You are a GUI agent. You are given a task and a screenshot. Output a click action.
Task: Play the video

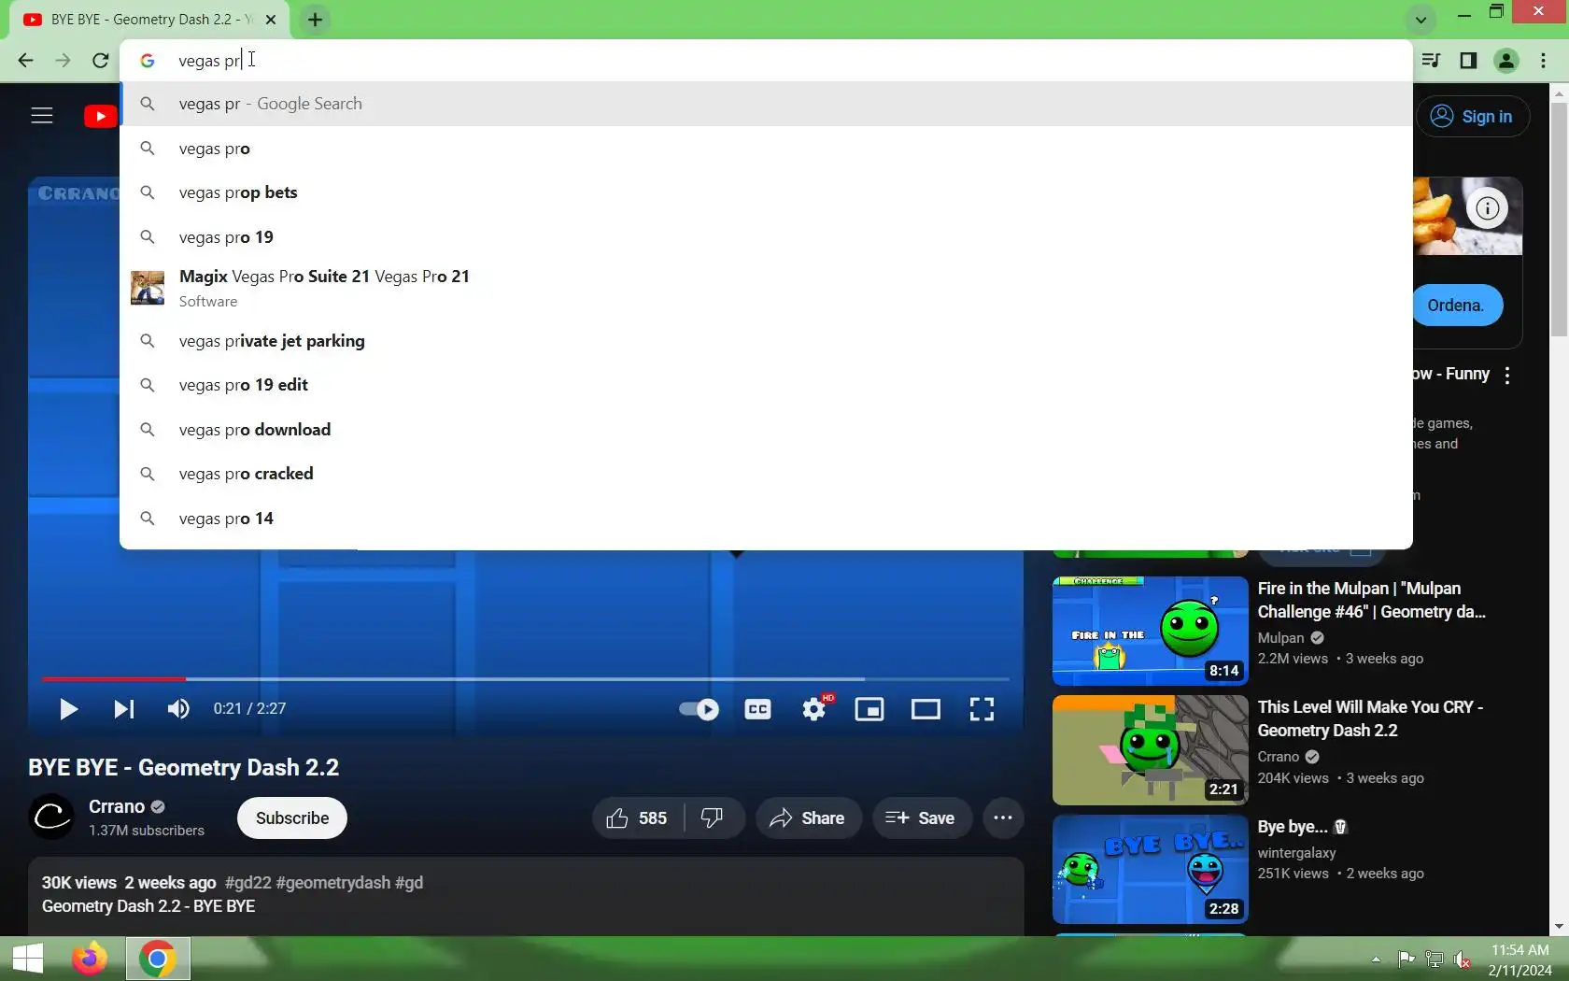click(x=68, y=709)
